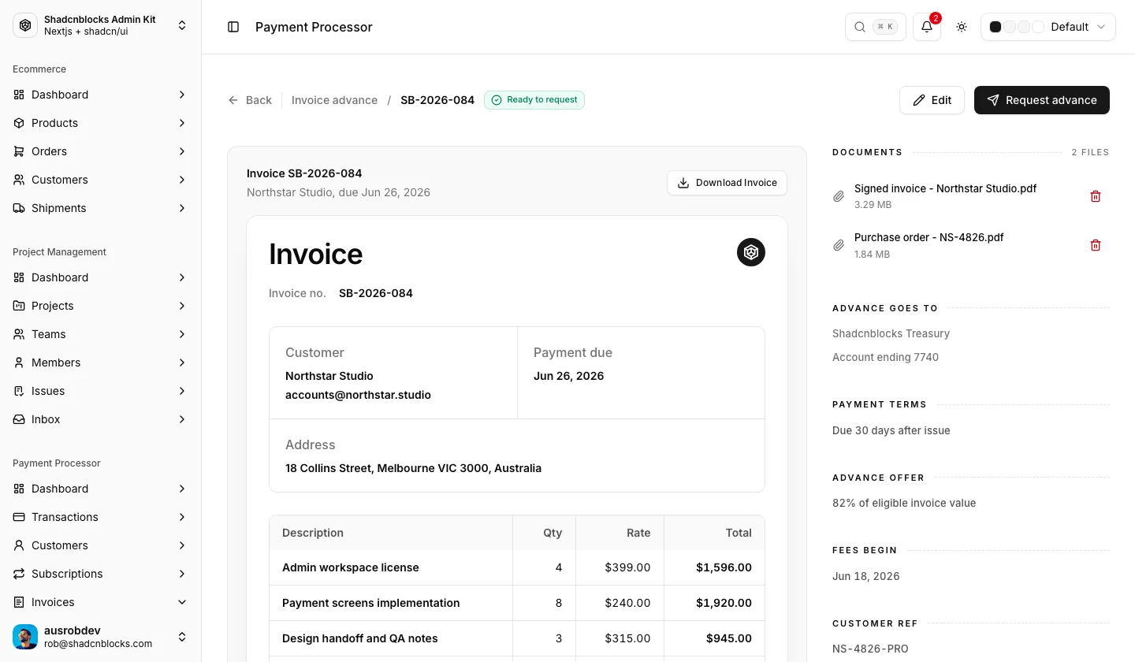Click the rate '$240.00'
This screenshot has width=1135, height=662.
pyautogui.click(x=627, y=603)
